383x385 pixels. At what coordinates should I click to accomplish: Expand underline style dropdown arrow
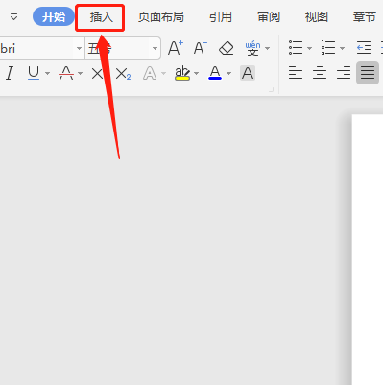coord(48,74)
